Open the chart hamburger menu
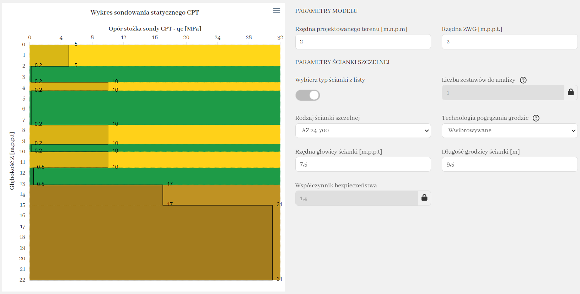Screen dimensions: 580x294 [276, 11]
